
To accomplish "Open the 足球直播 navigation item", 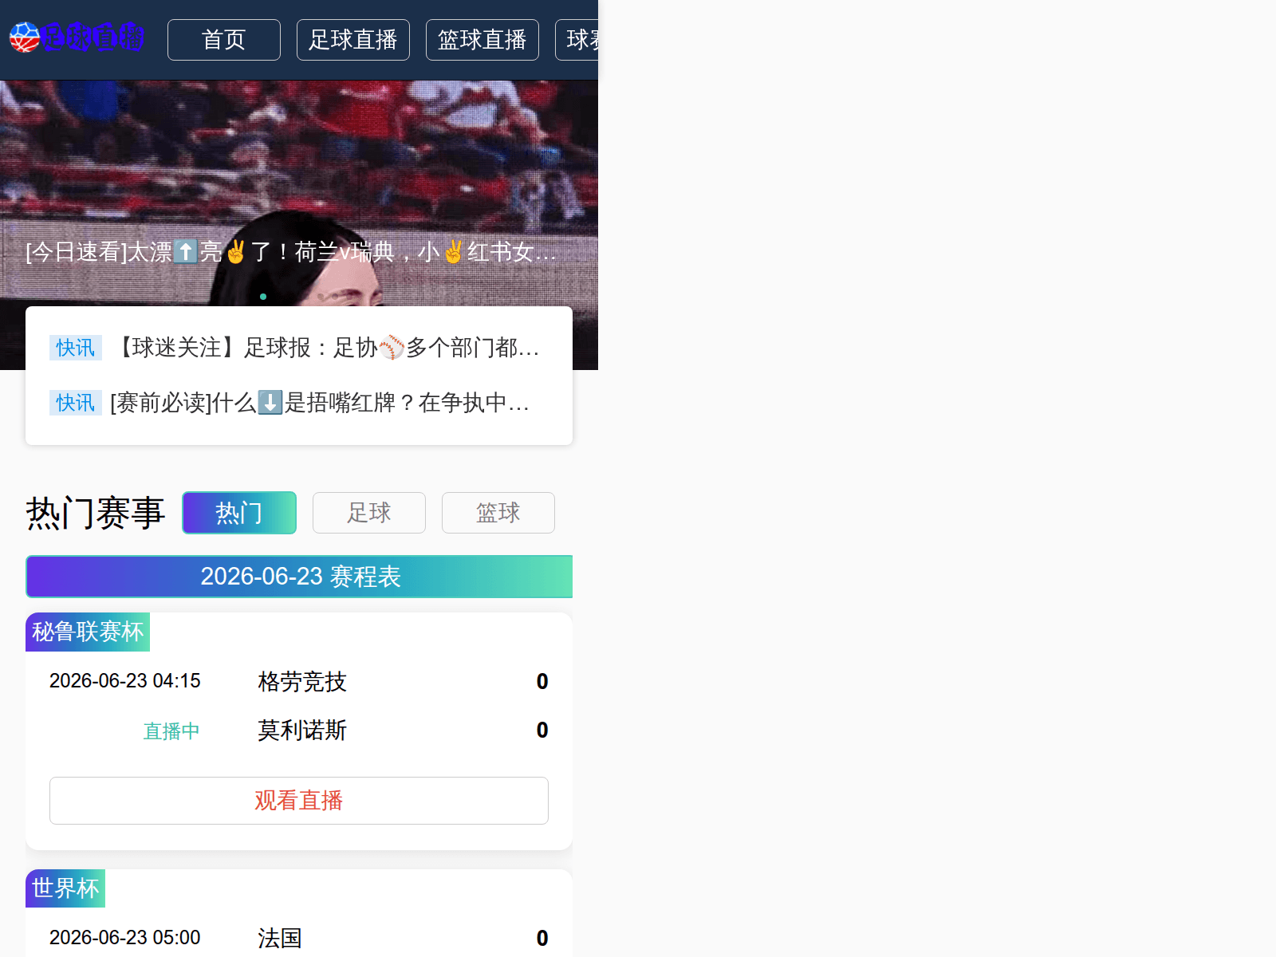I will coord(353,40).
